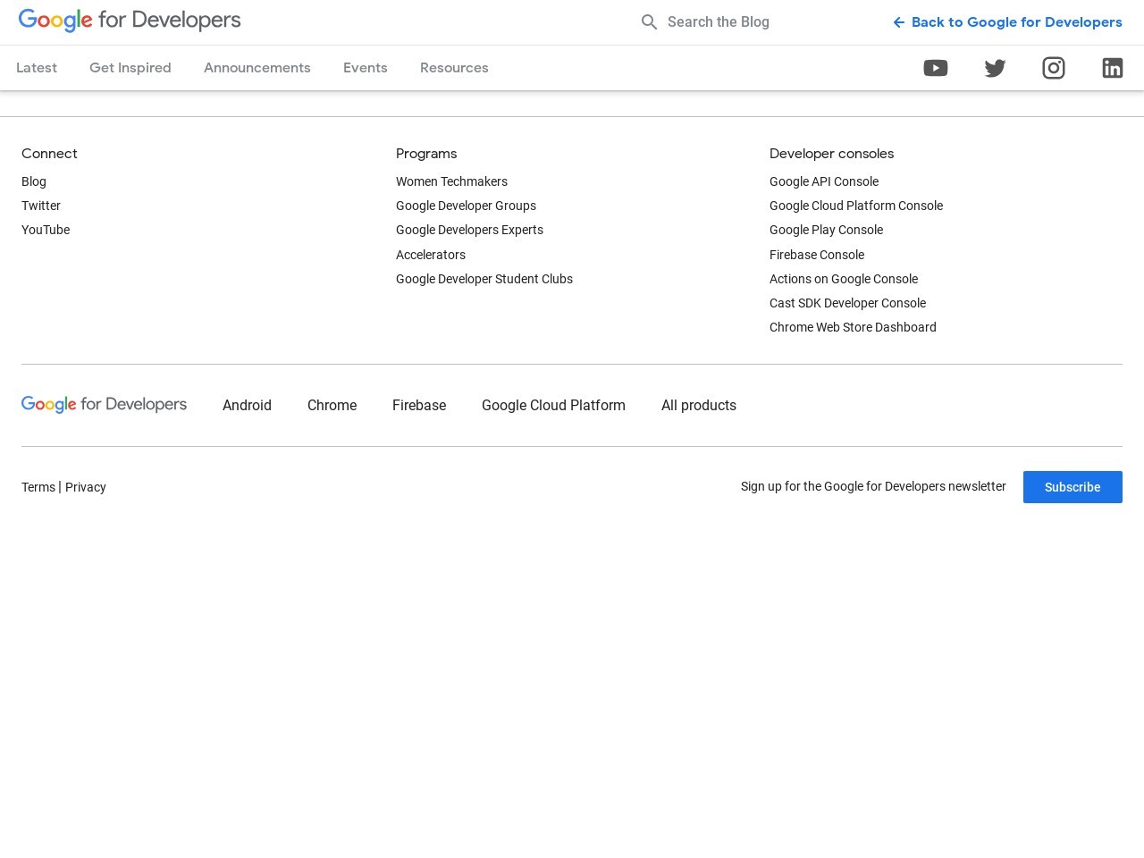Click the footer Google for Developers logo
Viewport: 1144px width, 858px height.
(x=104, y=405)
